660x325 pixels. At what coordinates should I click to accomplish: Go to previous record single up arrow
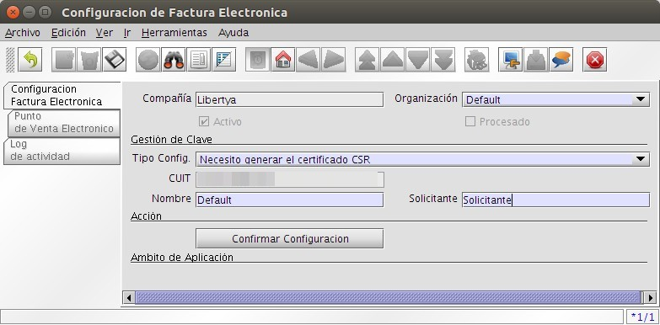[392, 60]
